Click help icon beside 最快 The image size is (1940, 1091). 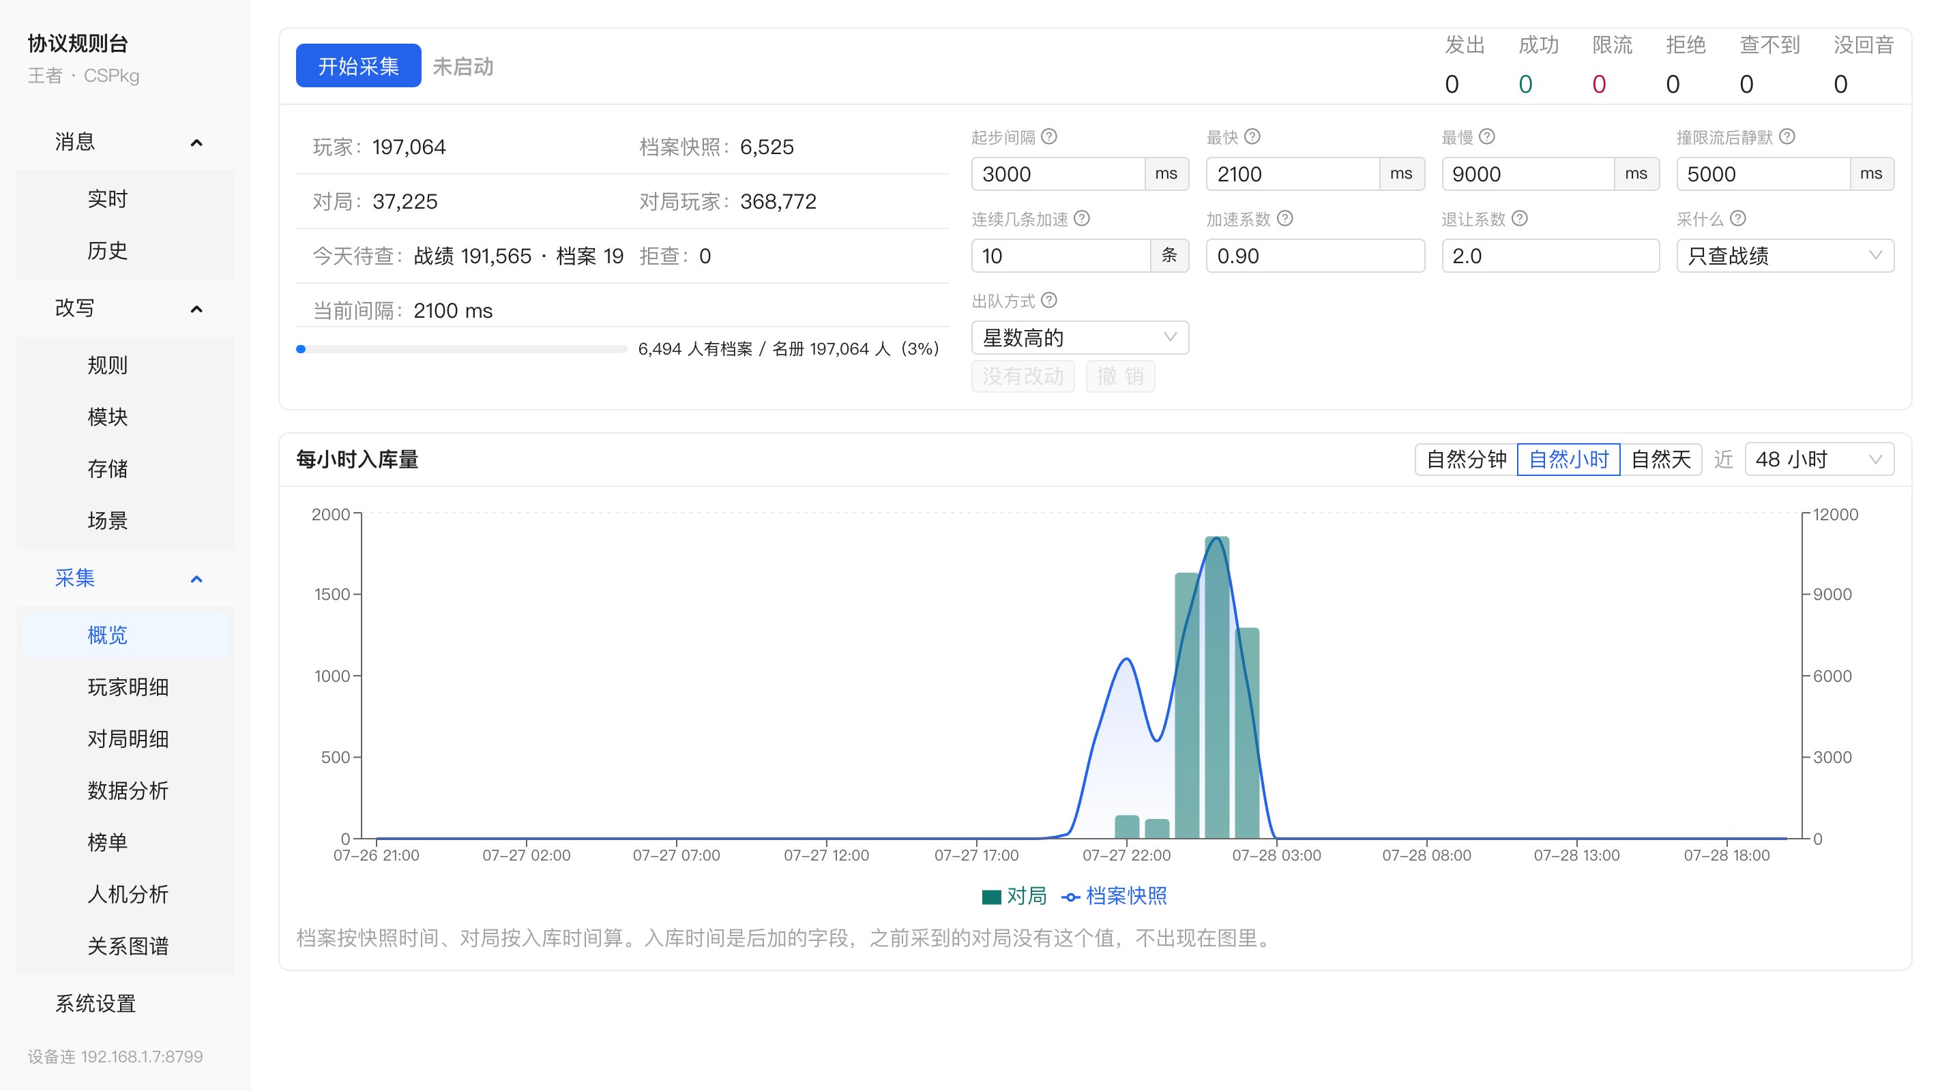point(1252,136)
